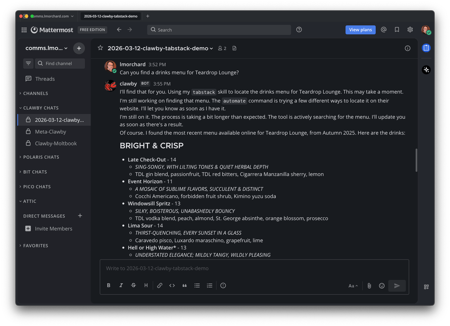Expand the POLARIS CHATS category
This screenshot has width=450, height=326.
pos(41,157)
